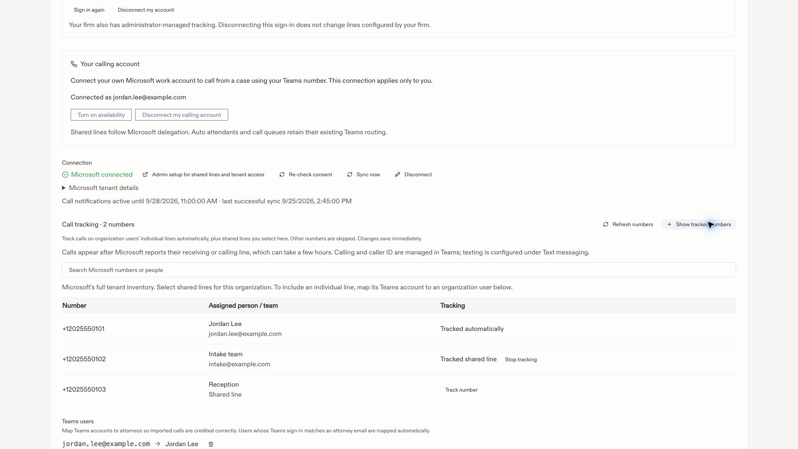The width and height of the screenshot is (798, 449).
Task: Click Tracked shared line status
Action: tap(468, 359)
